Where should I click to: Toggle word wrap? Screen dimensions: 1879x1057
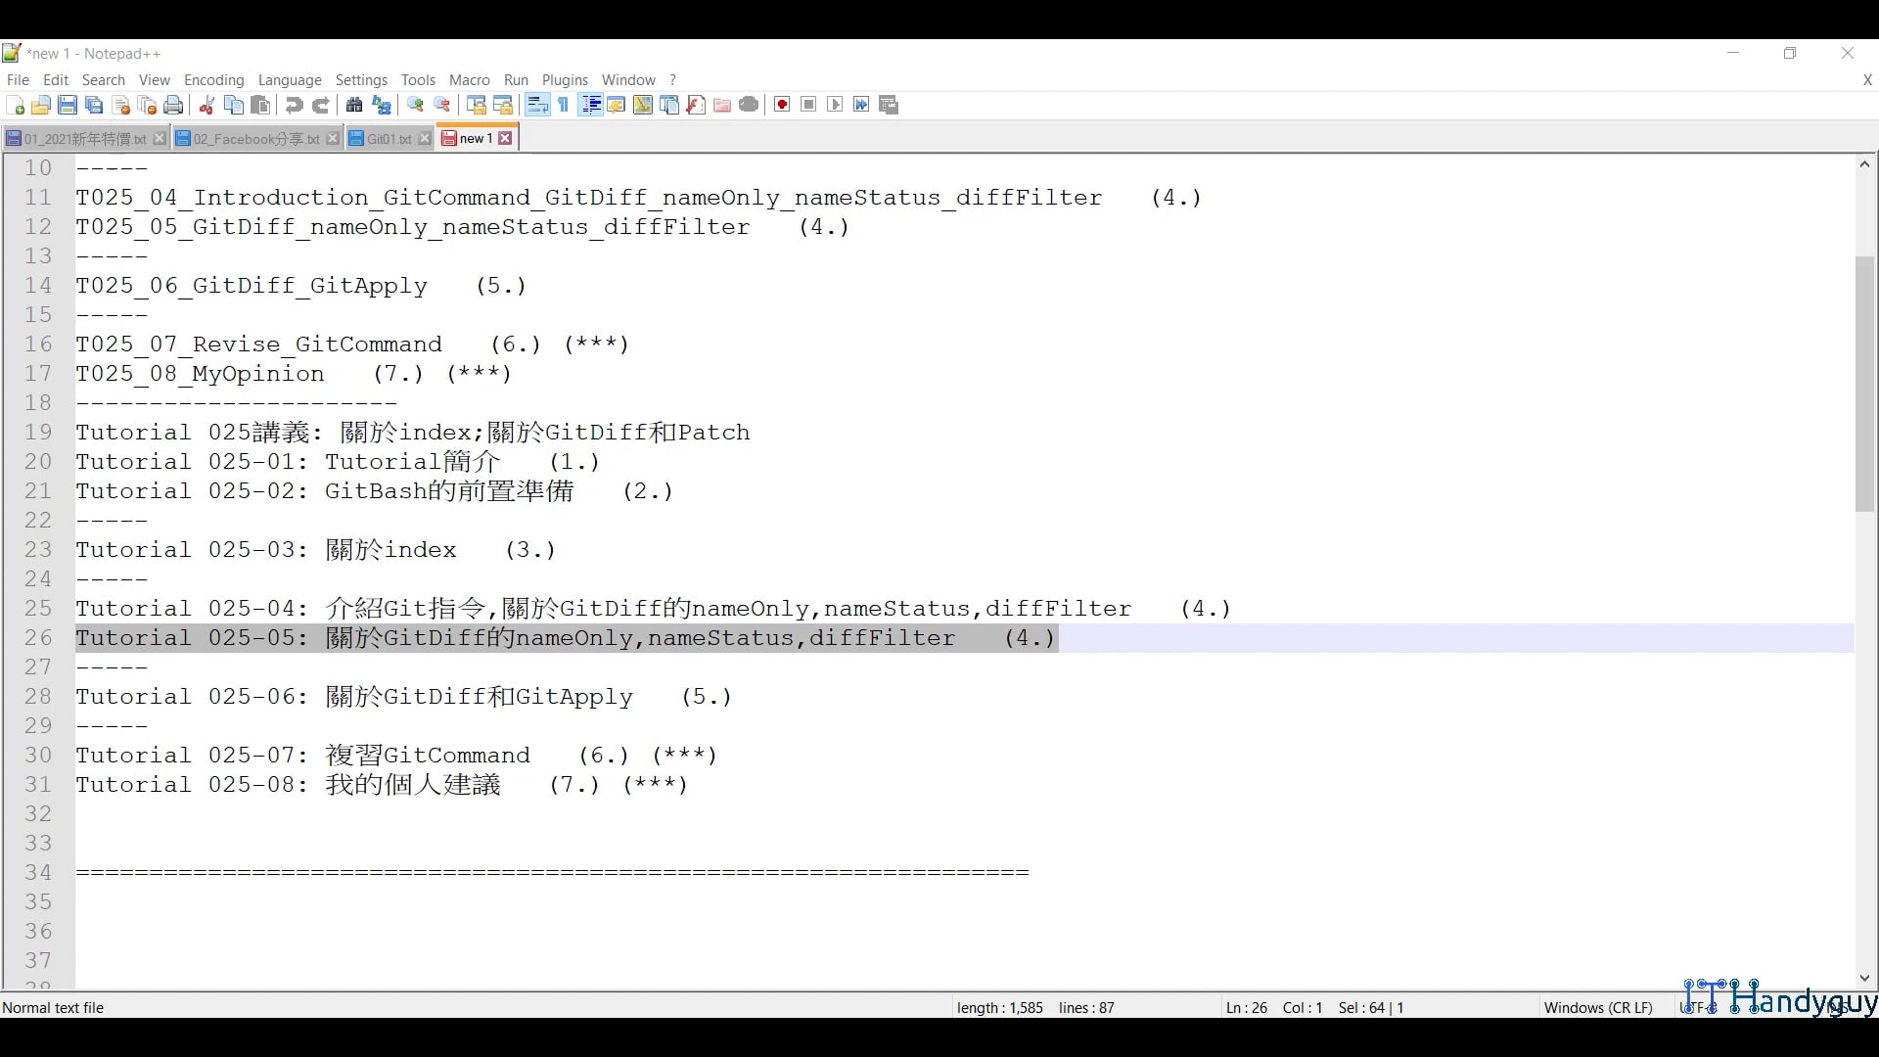tap(537, 105)
